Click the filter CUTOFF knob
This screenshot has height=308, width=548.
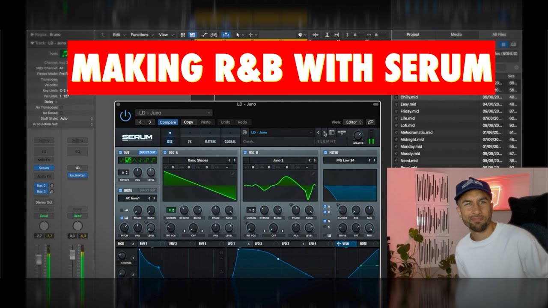(x=342, y=210)
